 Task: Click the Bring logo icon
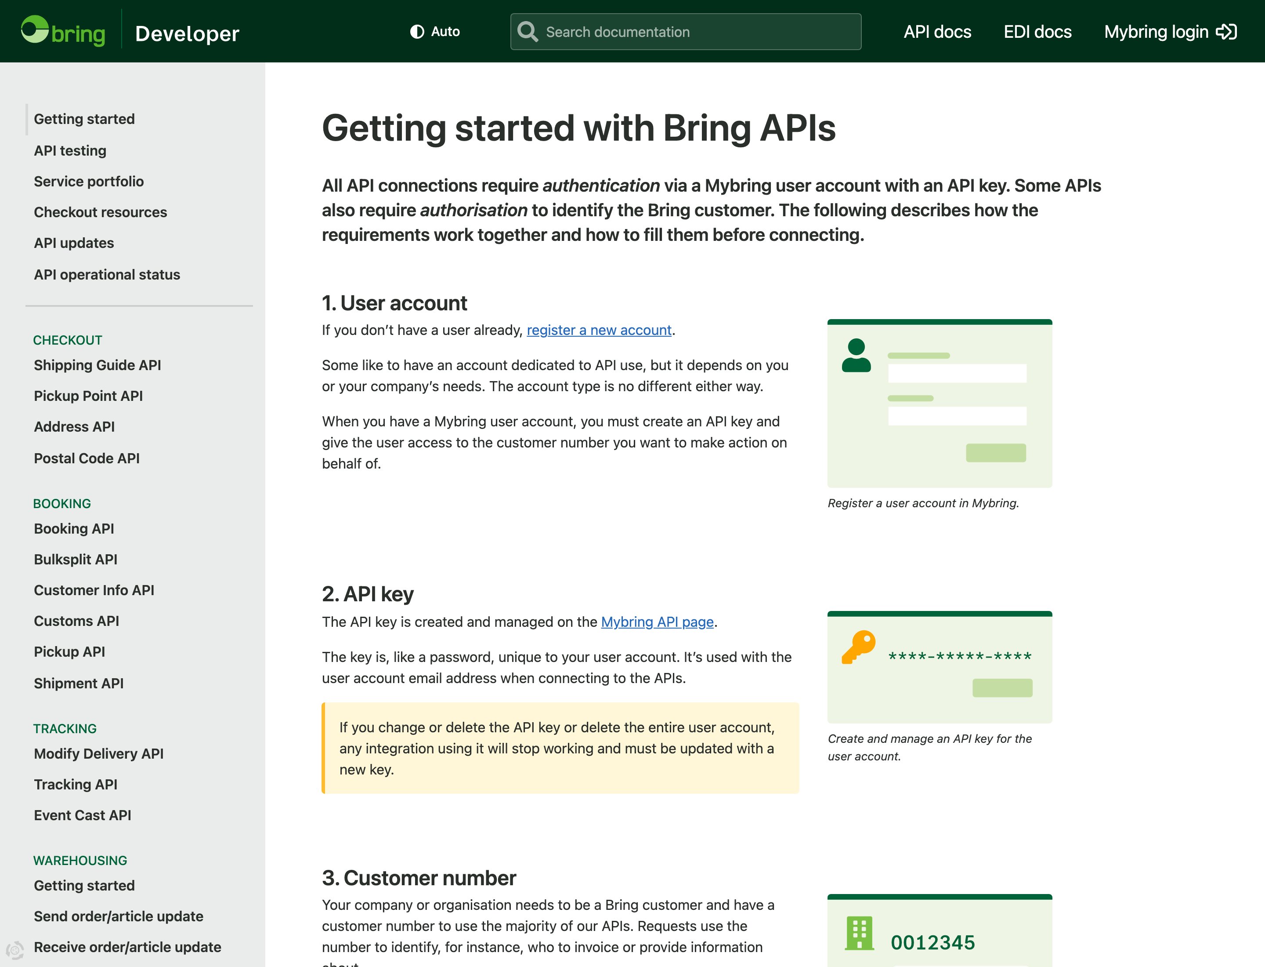[63, 31]
